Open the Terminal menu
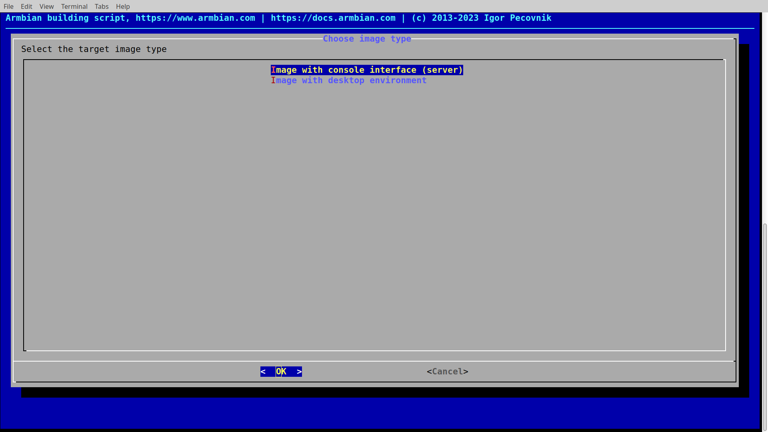The height and width of the screenshot is (432, 768). (x=74, y=6)
